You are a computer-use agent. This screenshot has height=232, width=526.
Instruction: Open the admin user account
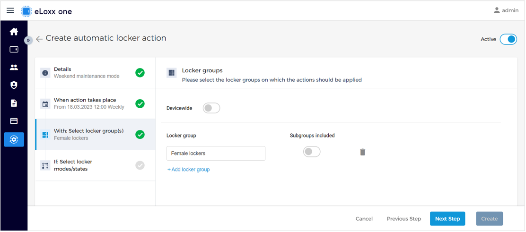(x=506, y=10)
